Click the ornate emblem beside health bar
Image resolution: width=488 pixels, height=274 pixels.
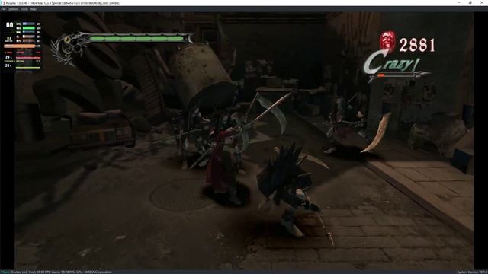(x=69, y=48)
